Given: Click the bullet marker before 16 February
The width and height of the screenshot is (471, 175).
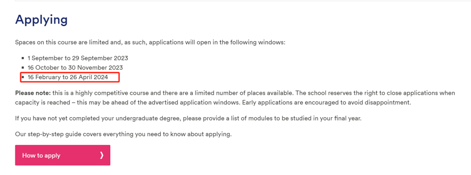Looking at the screenshot, I should click(23, 77).
